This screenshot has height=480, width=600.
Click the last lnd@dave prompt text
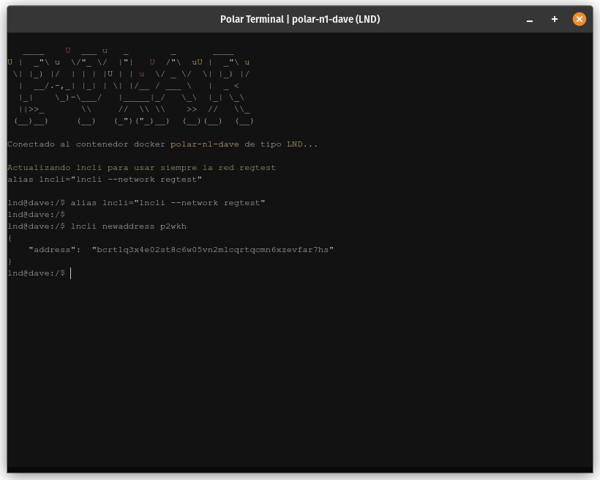click(x=36, y=273)
